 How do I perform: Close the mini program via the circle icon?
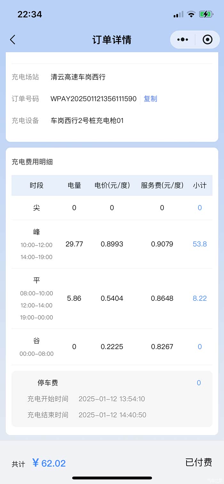(x=208, y=40)
